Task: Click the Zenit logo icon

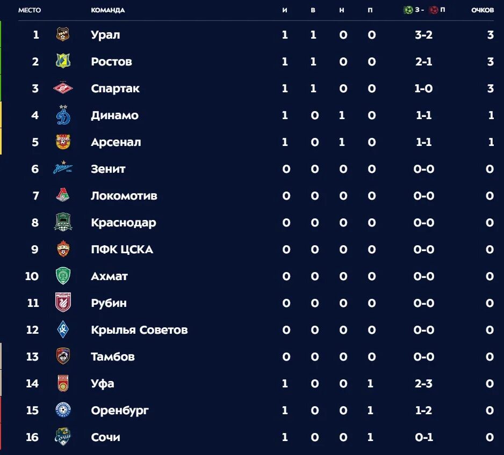Action: (63, 168)
